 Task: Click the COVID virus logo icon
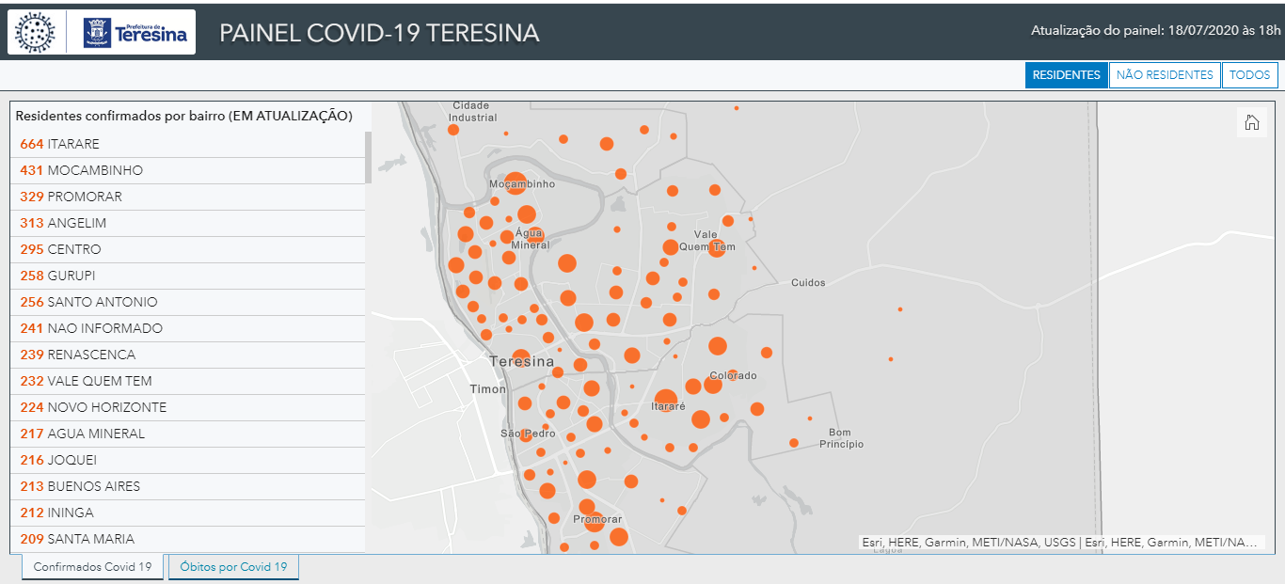tap(37, 33)
